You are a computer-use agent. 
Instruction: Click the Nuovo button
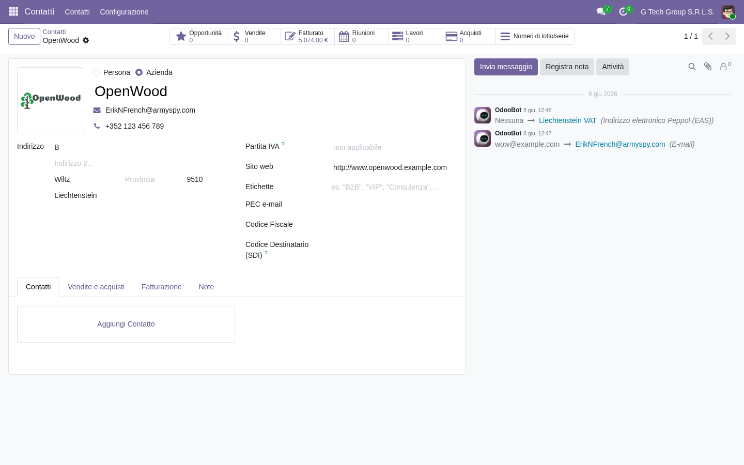24,36
